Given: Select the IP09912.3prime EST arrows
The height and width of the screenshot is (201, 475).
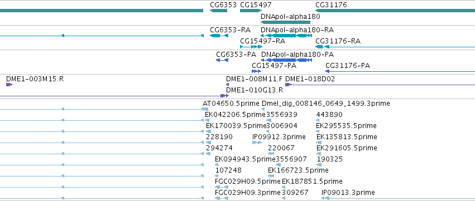Looking at the screenshot, I should point(257,143).
